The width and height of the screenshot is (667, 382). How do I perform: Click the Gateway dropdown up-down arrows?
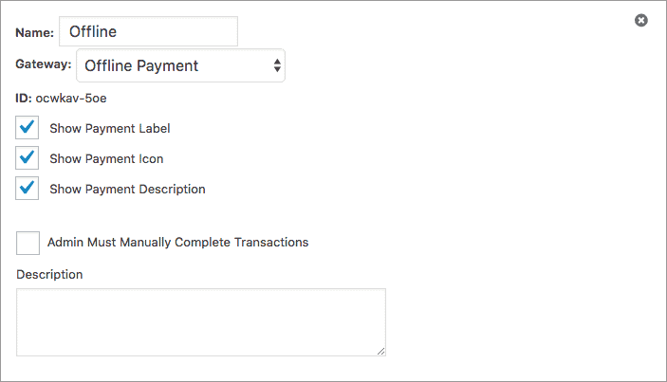(x=277, y=65)
